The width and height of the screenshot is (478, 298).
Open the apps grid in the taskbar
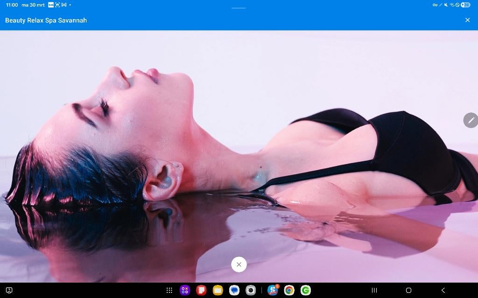coord(169,291)
